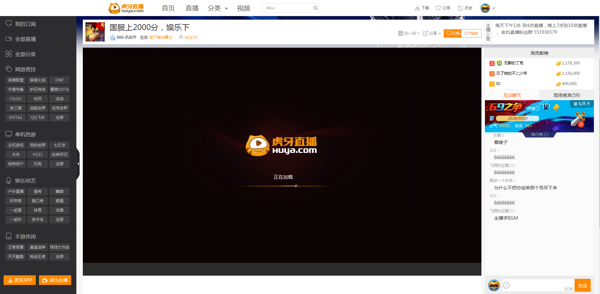Open the CS:GO category
The width and height of the screenshot is (600, 294).
point(16,99)
